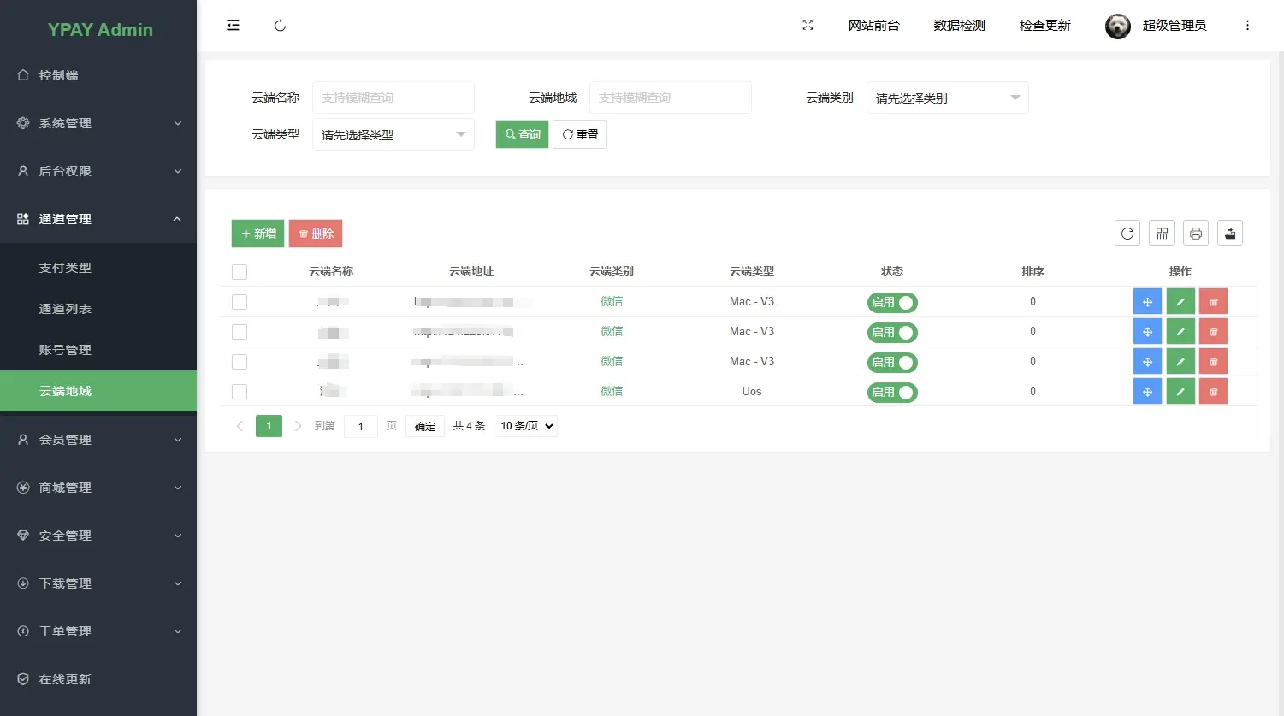Viewport: 1284px width, 716px height.
Task: Expand the 系统管理 sidebar menu
Action: pyautogui.click(x=98, y=123)
